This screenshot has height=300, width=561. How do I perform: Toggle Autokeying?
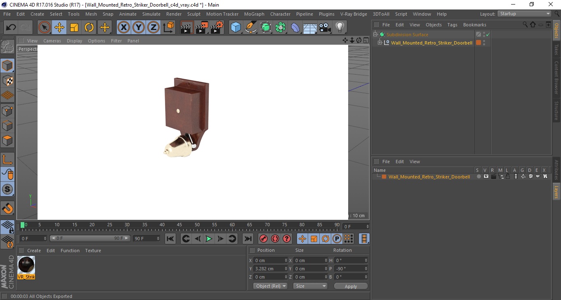(x=275, y=239)
